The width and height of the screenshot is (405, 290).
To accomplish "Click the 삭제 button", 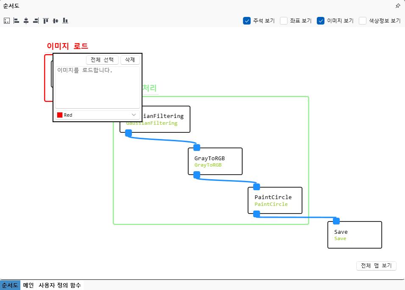I will 130,60.
